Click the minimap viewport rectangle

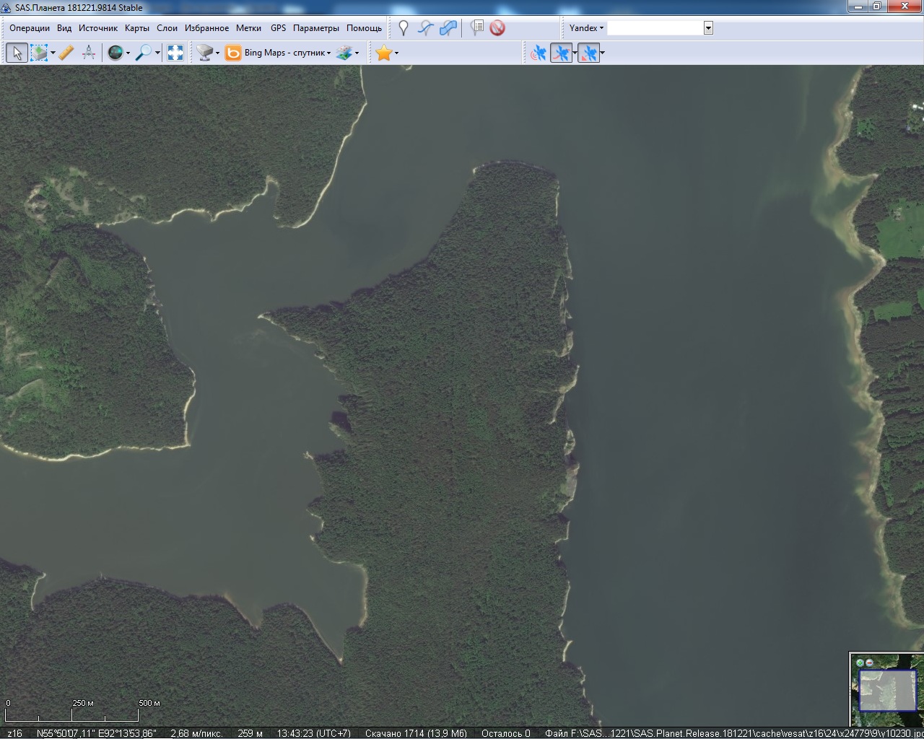pyautogui.click(x=887, y=690)
